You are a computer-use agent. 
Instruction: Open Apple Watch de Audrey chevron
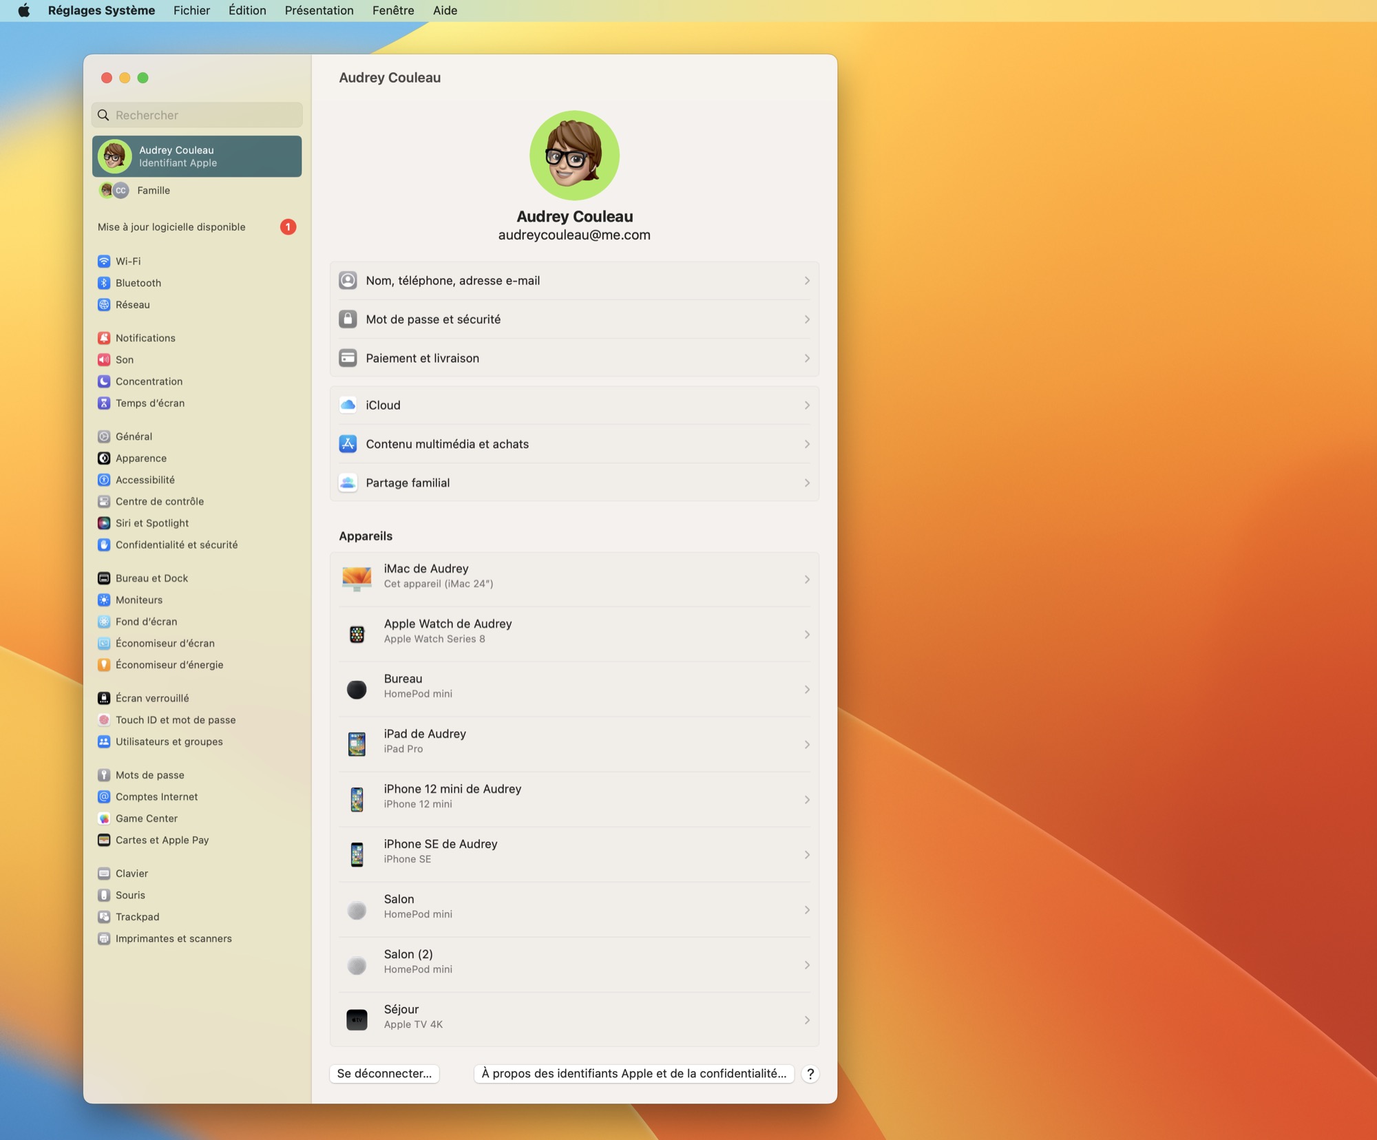coord(807,635)
